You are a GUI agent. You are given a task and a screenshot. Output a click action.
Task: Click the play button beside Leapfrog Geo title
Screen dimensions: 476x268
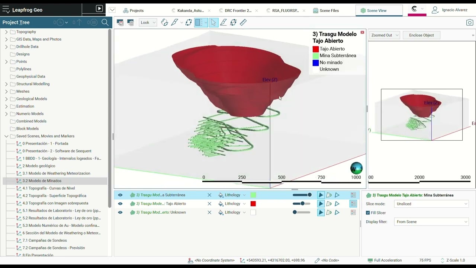[x=99, y=9]
